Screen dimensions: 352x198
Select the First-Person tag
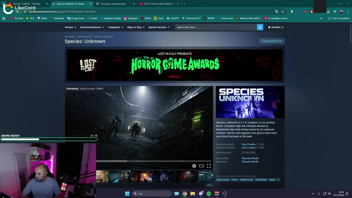261,180
